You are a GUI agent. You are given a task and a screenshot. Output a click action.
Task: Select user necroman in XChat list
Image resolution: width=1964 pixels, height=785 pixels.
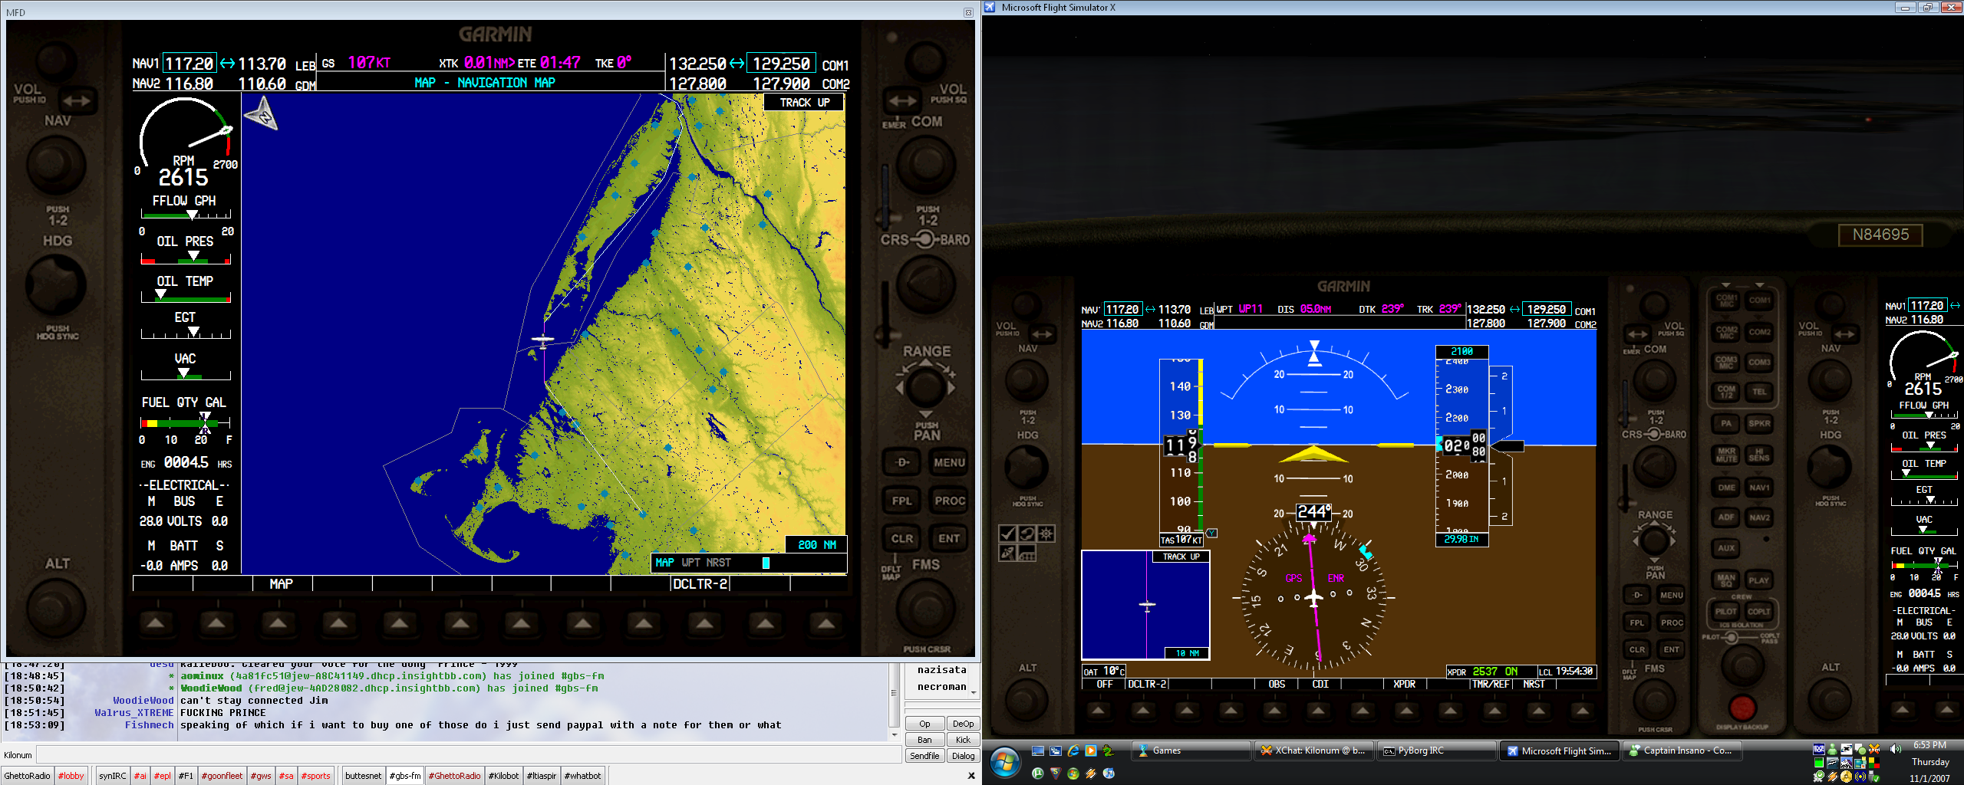(x=941, y=687)
